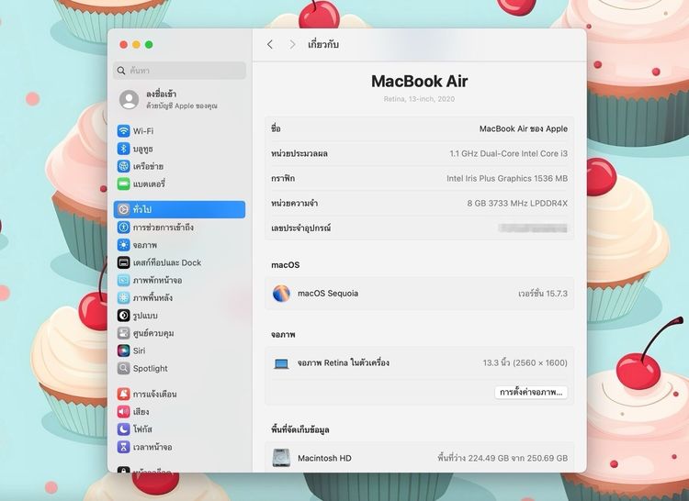Open Sound (เสียง) speaker icon
689x501 pixels.
click(123, 411)
